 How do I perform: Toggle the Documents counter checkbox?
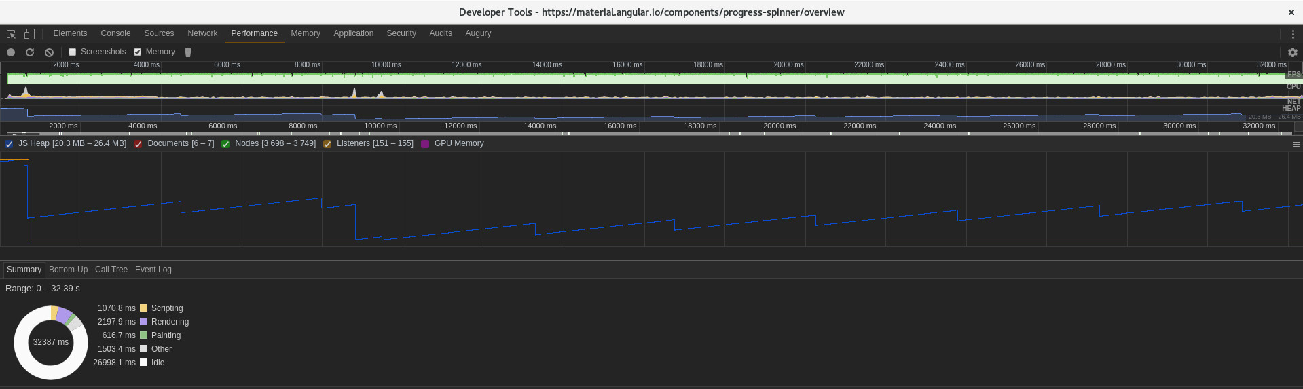click(138, 144)
